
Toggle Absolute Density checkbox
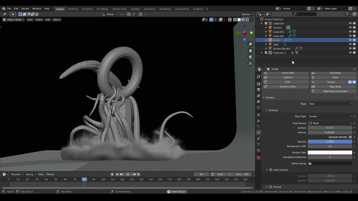pos(350,137)
